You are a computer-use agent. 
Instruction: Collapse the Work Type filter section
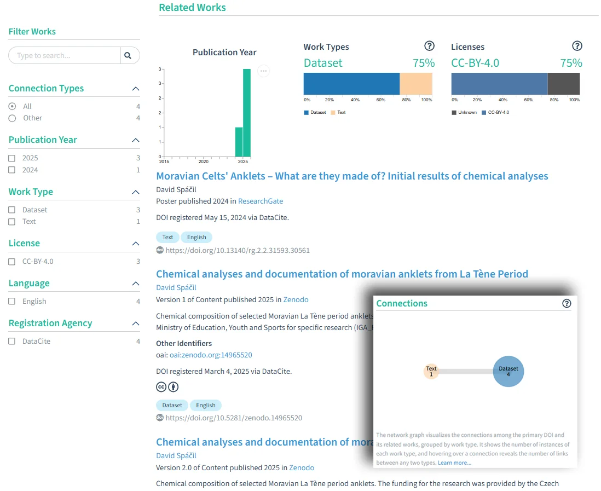click(x=135, y=192)
